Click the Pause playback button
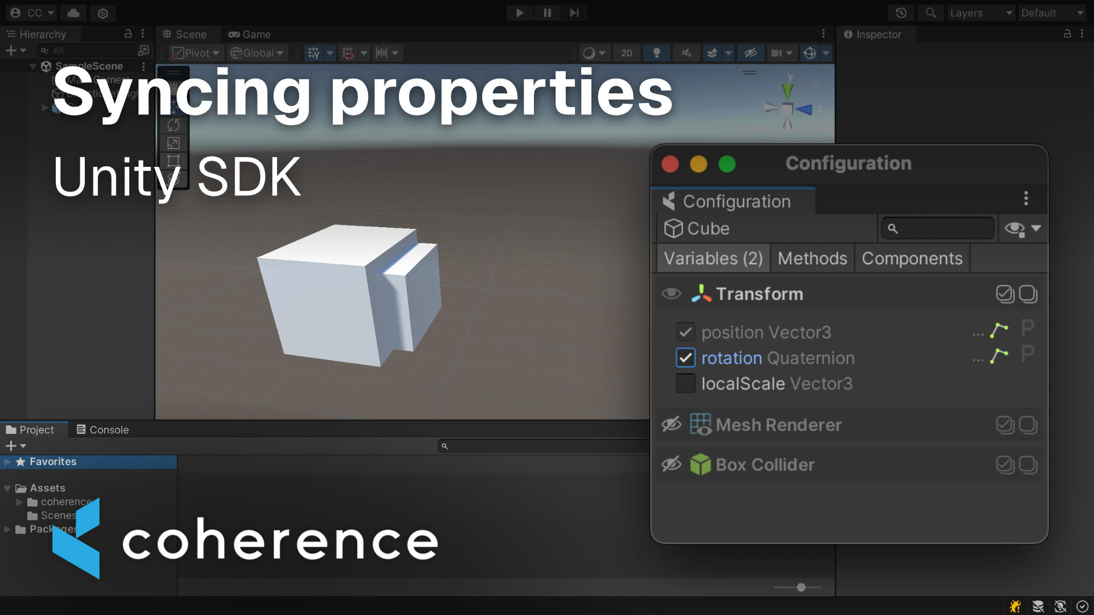The width and height of the screenshot is (1094, 615). [x=547, y=13]
